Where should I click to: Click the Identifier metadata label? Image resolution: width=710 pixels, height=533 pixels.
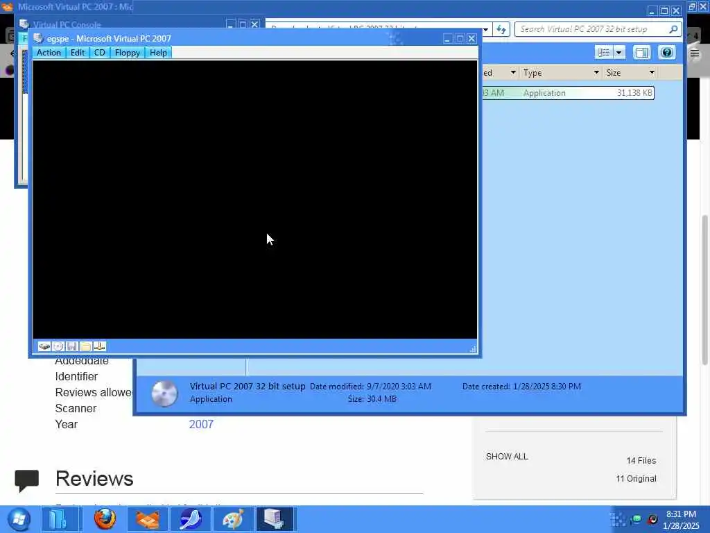pyautogui.click(x=76, y=377)
